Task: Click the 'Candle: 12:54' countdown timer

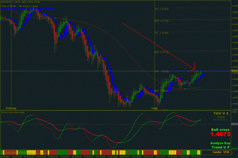Action: click(221, 152)
